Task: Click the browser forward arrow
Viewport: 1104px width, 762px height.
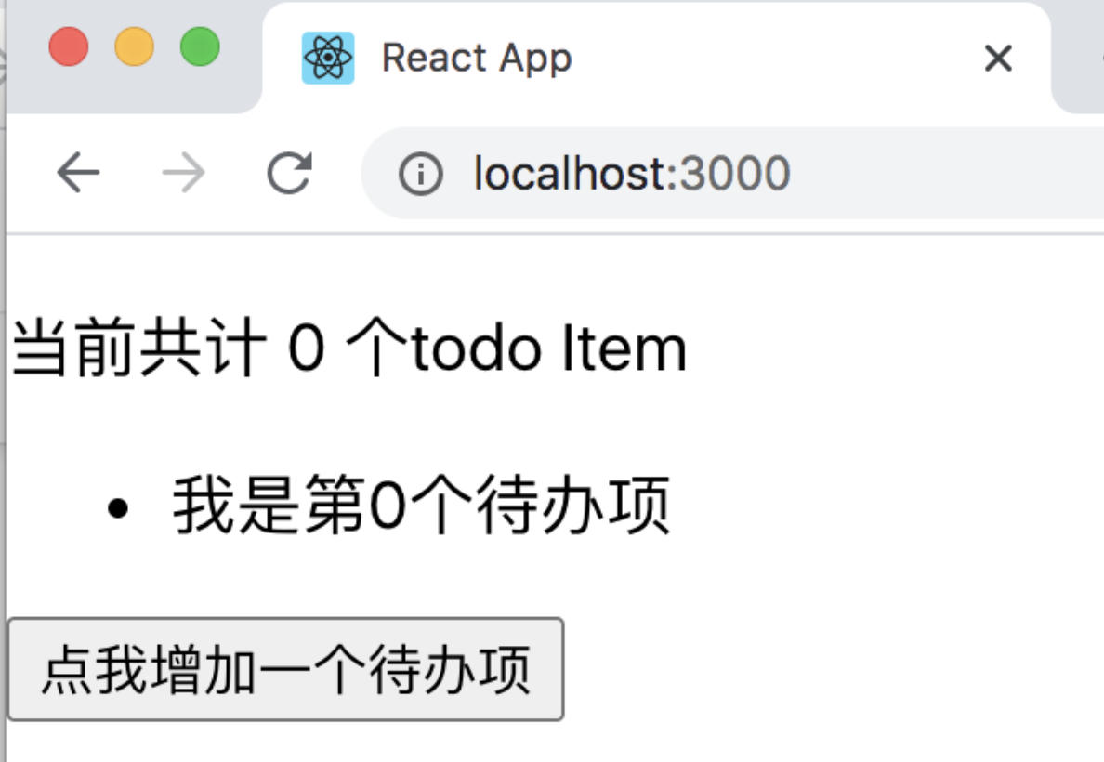Action: (x=184, y=173)
